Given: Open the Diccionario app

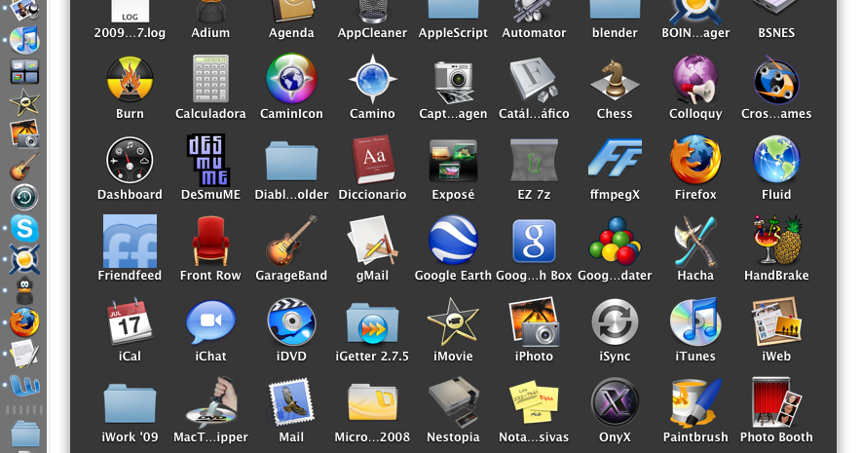Looking at the screenshot, I should (372, 160).
